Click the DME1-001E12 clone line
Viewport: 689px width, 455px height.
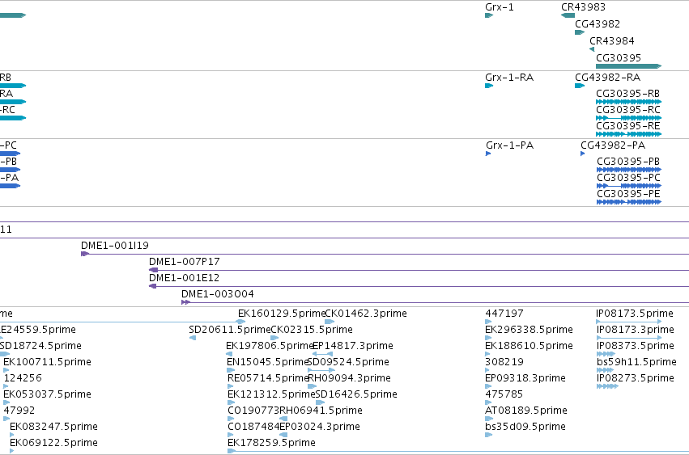coord(419,286)
